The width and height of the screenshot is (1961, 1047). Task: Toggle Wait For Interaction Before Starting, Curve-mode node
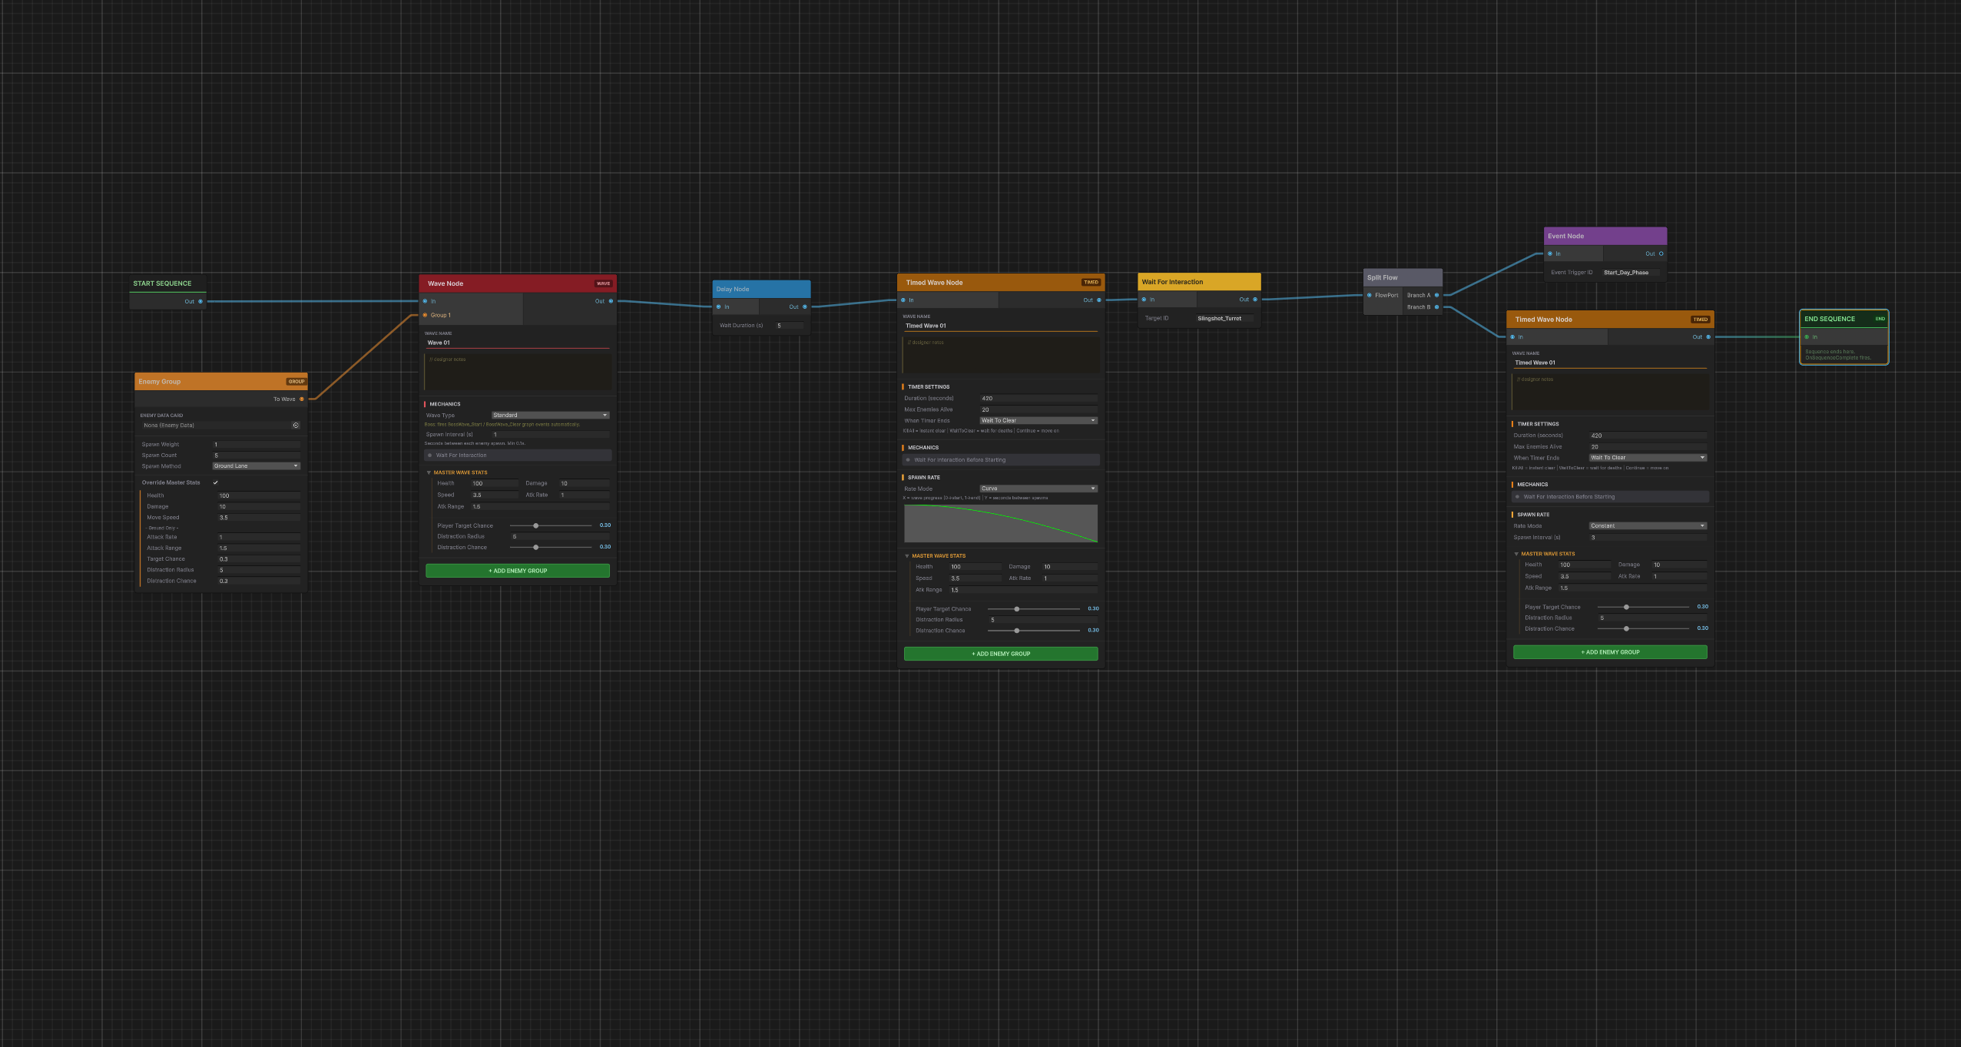click(x=1001, y=459)
